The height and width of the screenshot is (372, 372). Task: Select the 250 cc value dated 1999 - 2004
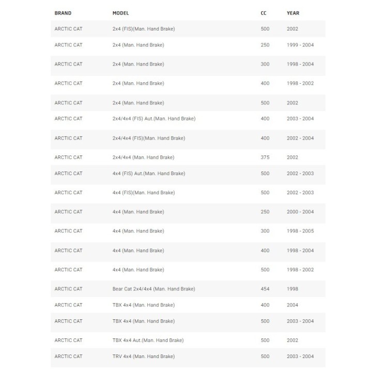pyautogui.click(x=265, y=45)
